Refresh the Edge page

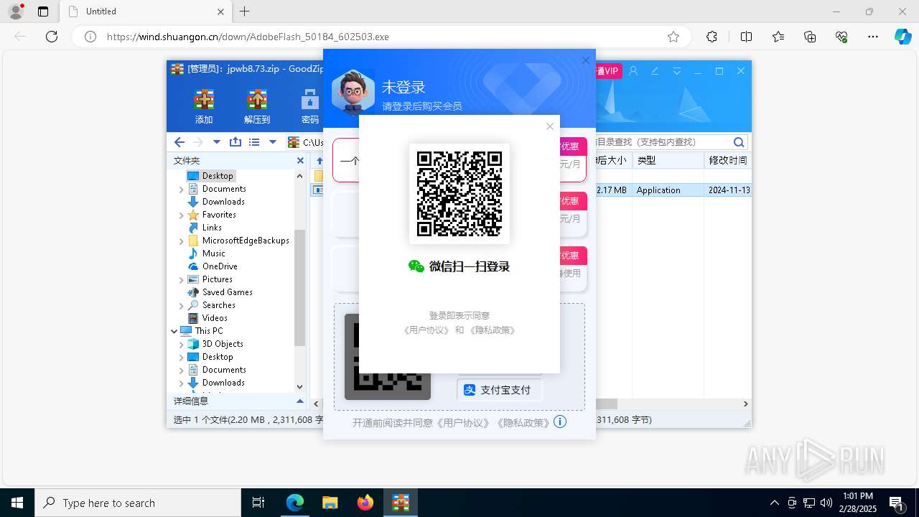(52, 37)
